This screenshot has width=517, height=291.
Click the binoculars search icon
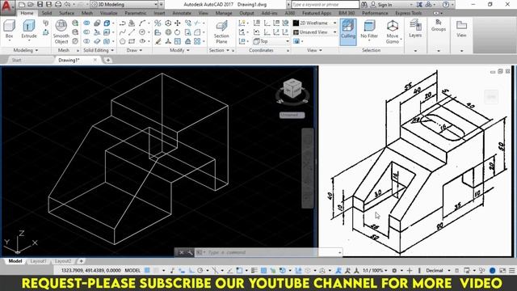tap(364, 4)
